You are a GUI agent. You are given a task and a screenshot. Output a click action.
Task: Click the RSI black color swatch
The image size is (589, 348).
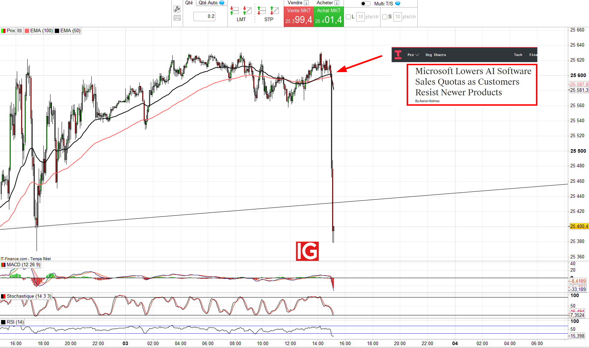[x=3, y=322]
